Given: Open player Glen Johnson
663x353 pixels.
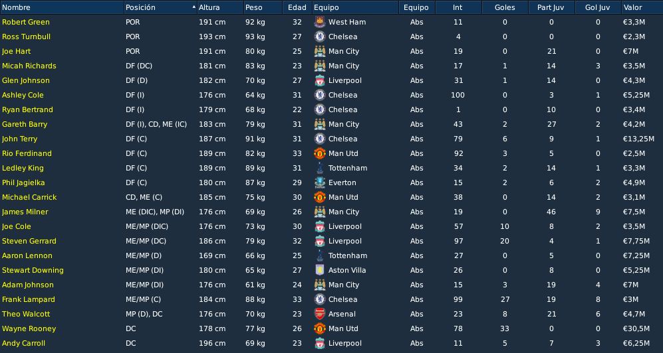Looking at the screenshot, I should [x=26, y=80].
